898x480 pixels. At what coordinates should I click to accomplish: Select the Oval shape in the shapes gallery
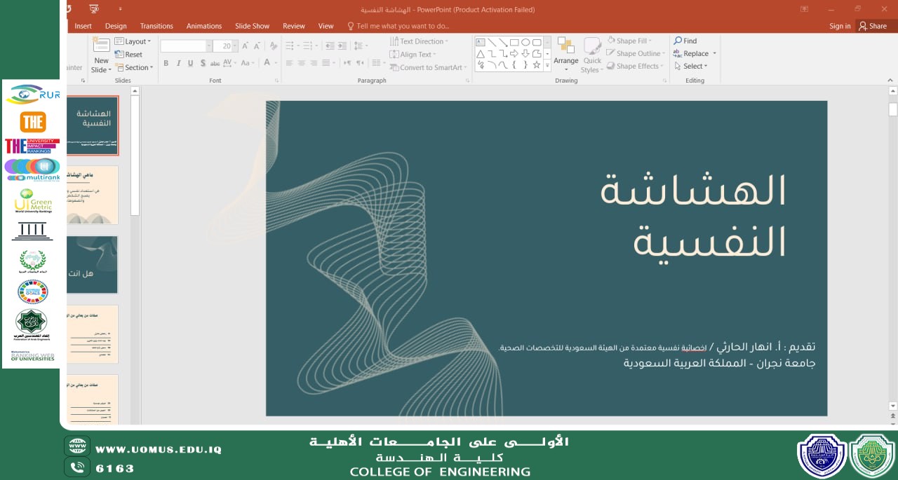[525, 42]
